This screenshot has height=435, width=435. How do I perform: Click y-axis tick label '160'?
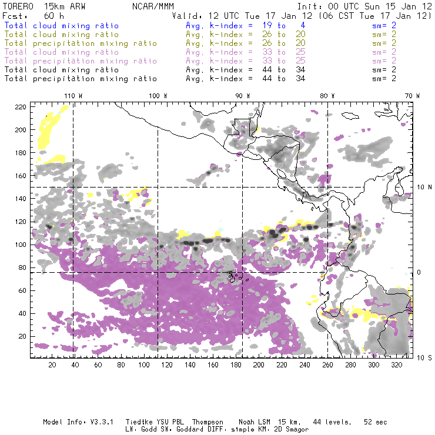click(x=21, y=176)
